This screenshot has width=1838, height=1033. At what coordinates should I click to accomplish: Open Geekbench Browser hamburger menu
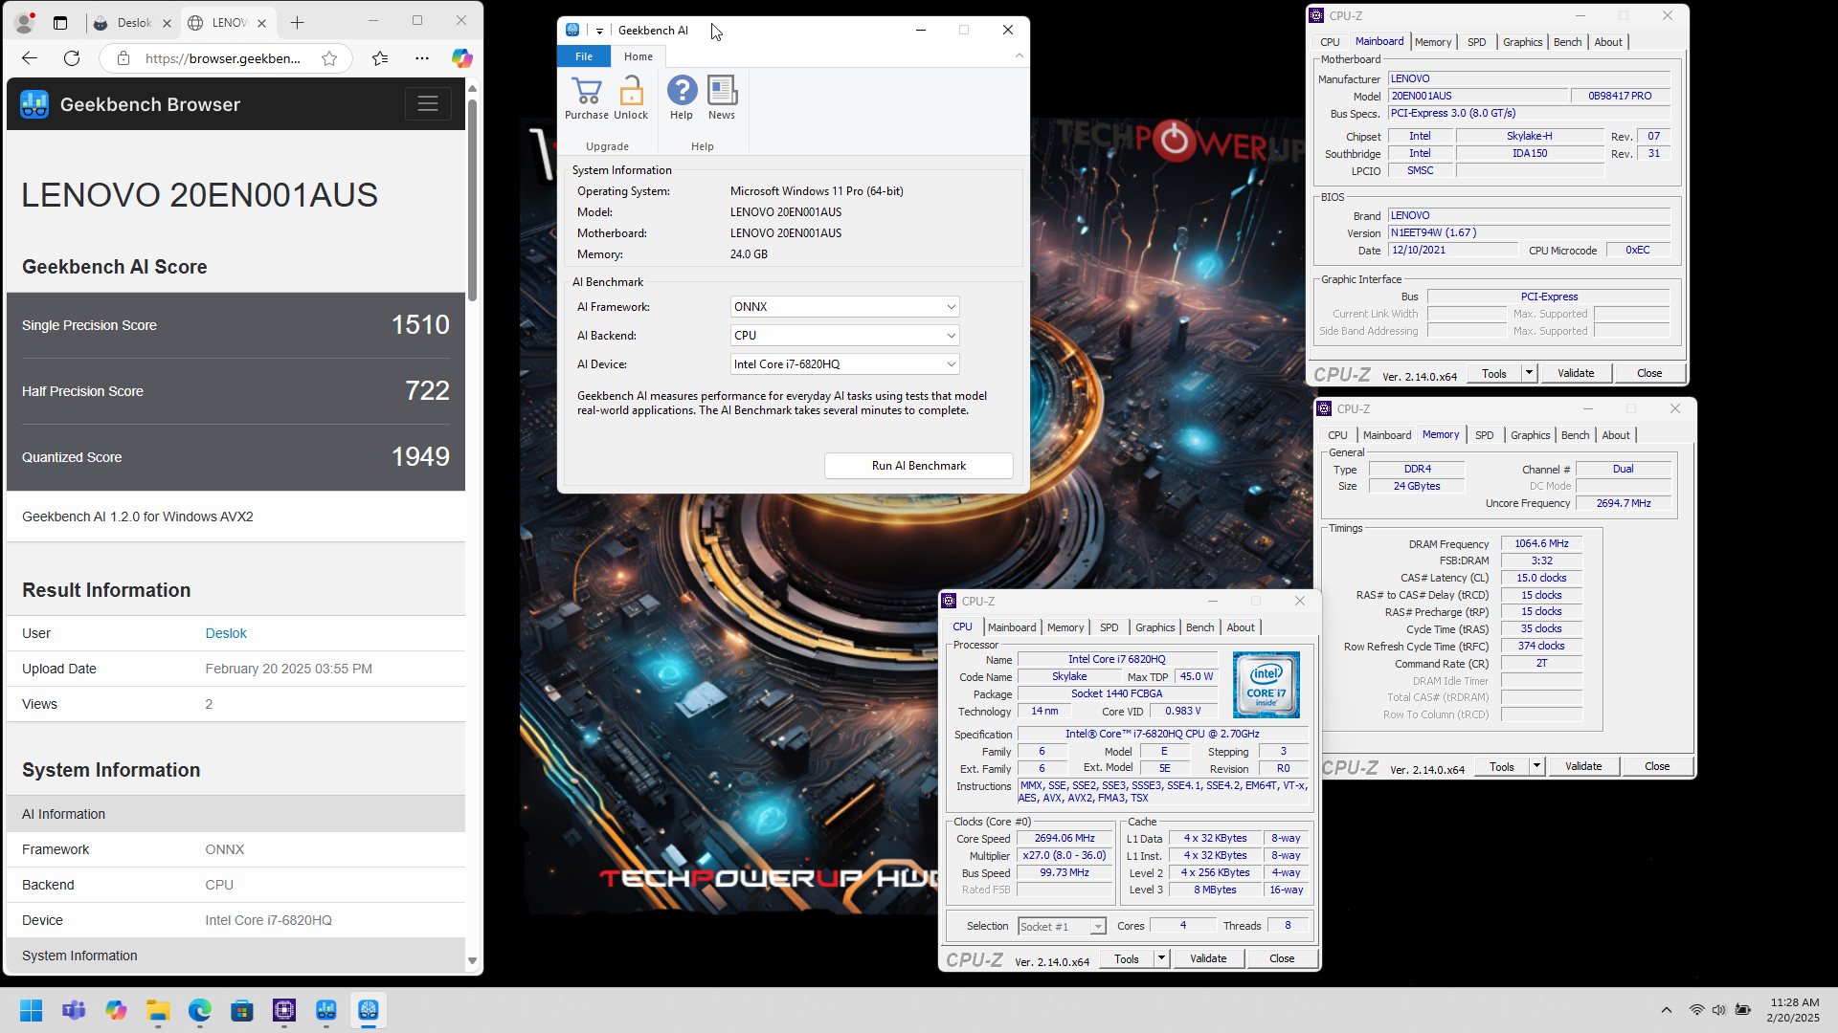(428, 103)
